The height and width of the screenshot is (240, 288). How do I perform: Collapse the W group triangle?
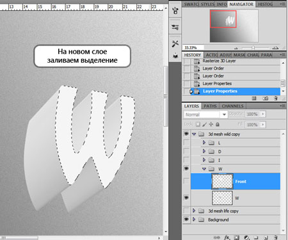tap(204, 169)
